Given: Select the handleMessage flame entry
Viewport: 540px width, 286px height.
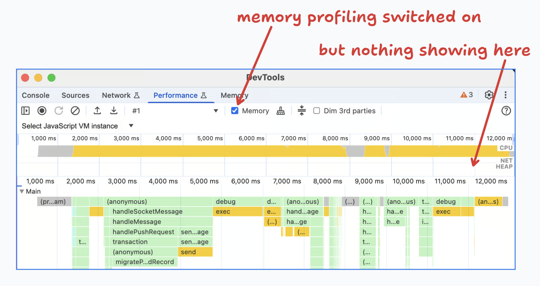Looking at the screenshot, I should coord(158,222).
